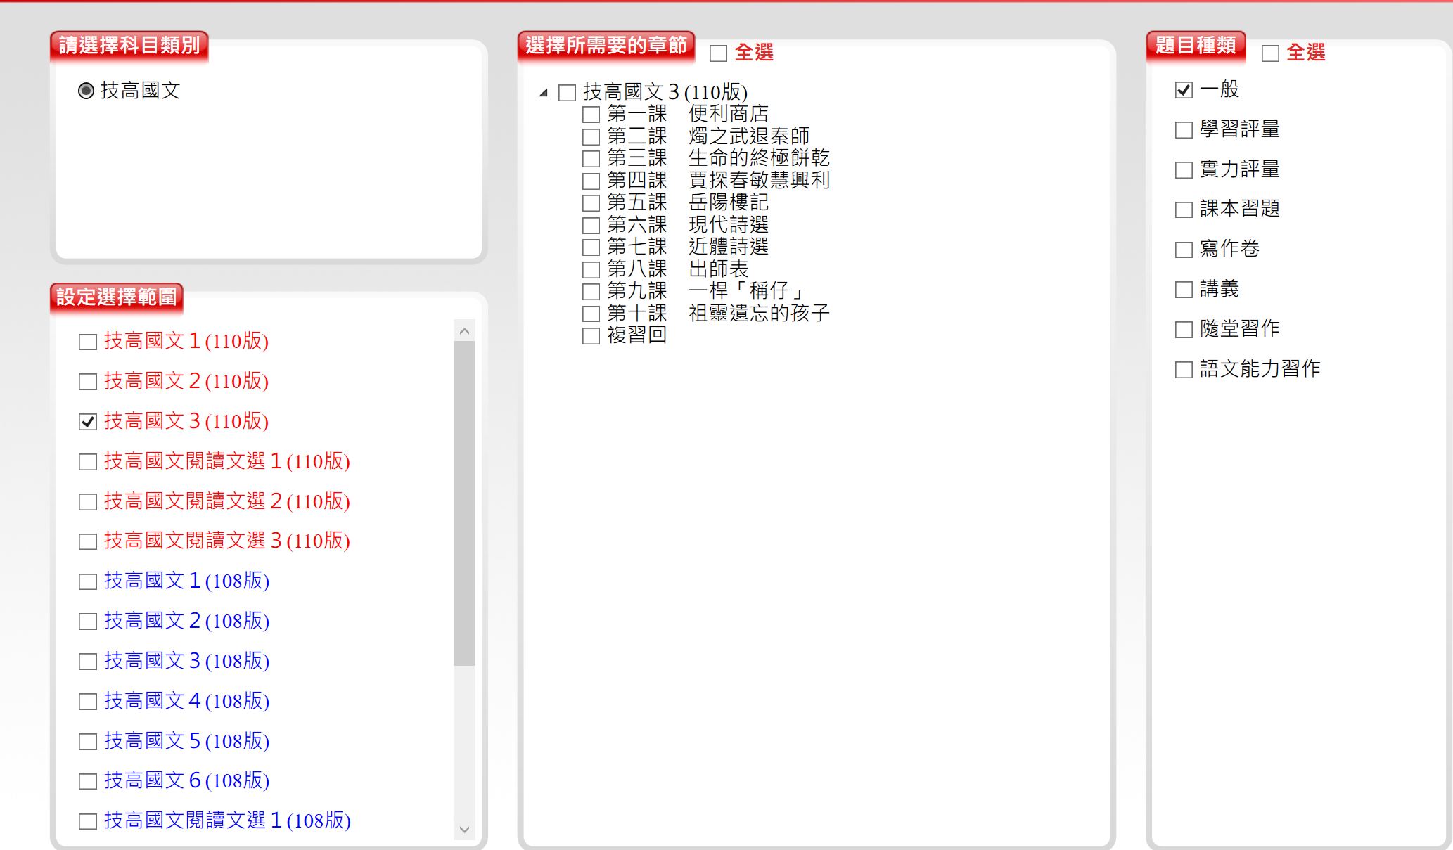Check 第九課 一桿「稱仔」 chapter
This screenshot has height=850, width=1453.
point(591,292)
